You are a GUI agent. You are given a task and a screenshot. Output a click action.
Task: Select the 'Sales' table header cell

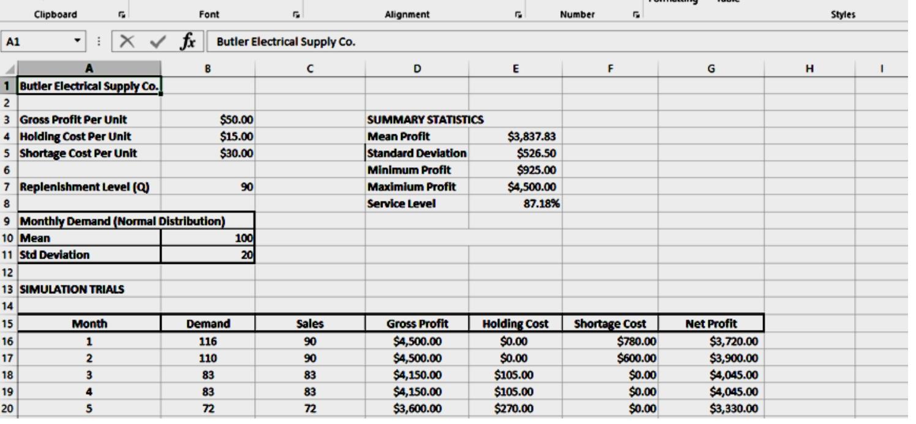tap(310, 323)
